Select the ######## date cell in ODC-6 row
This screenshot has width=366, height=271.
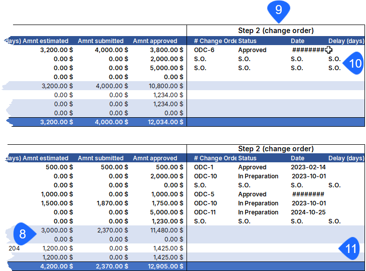coord(308,50)
